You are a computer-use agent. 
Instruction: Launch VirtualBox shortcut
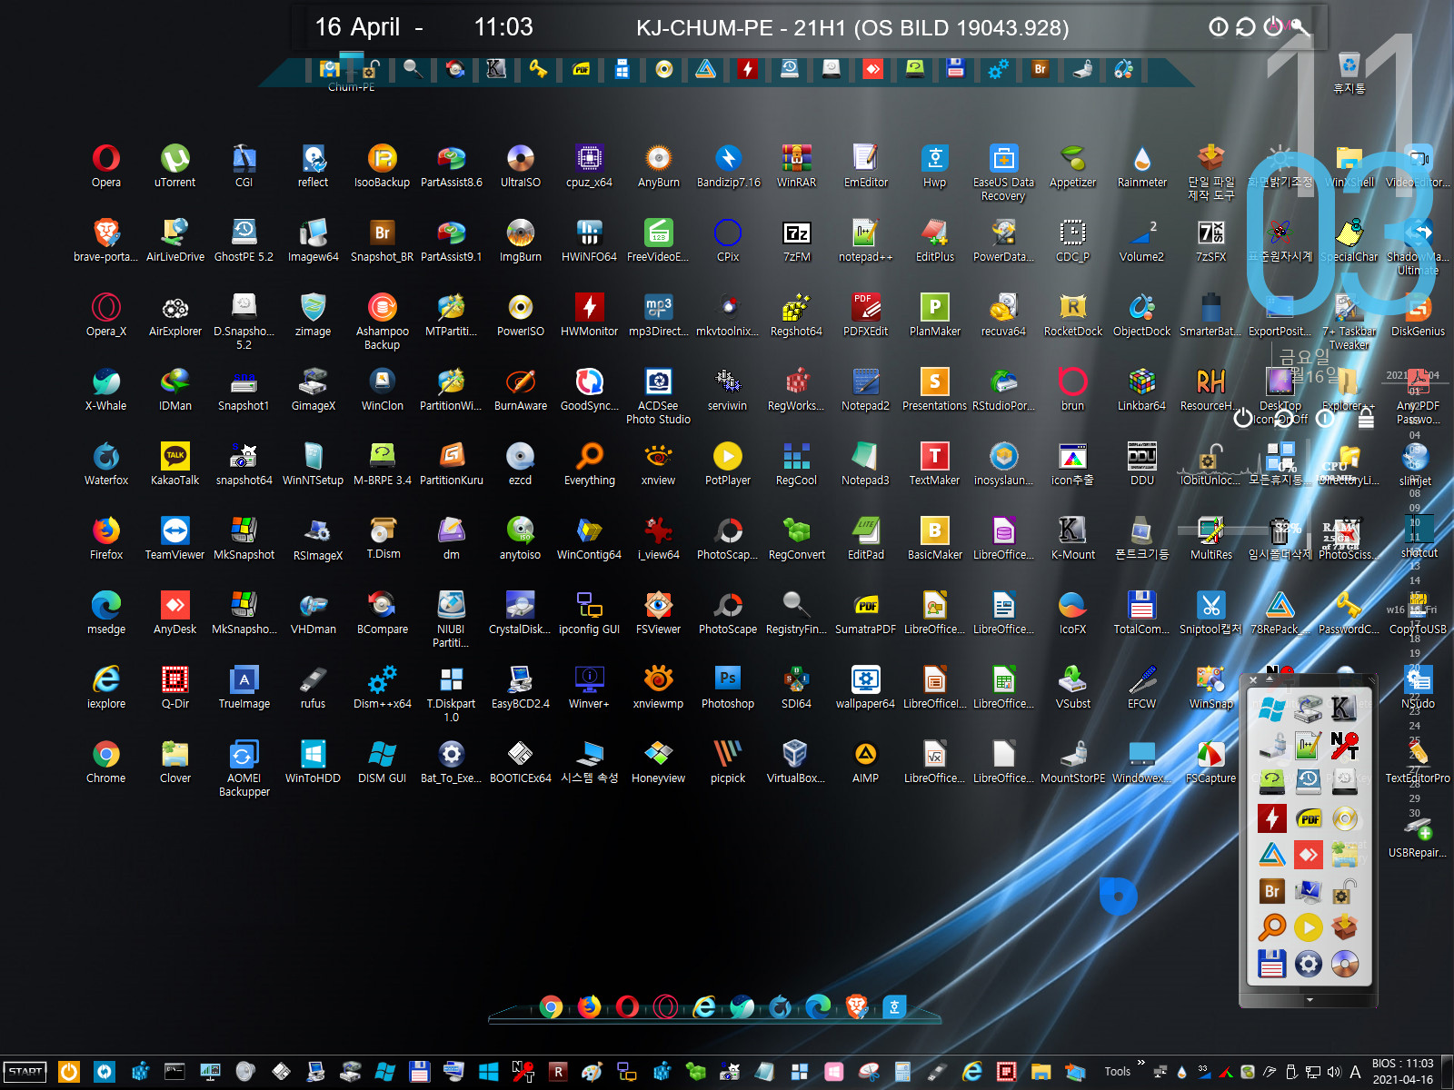coord(796,761)
